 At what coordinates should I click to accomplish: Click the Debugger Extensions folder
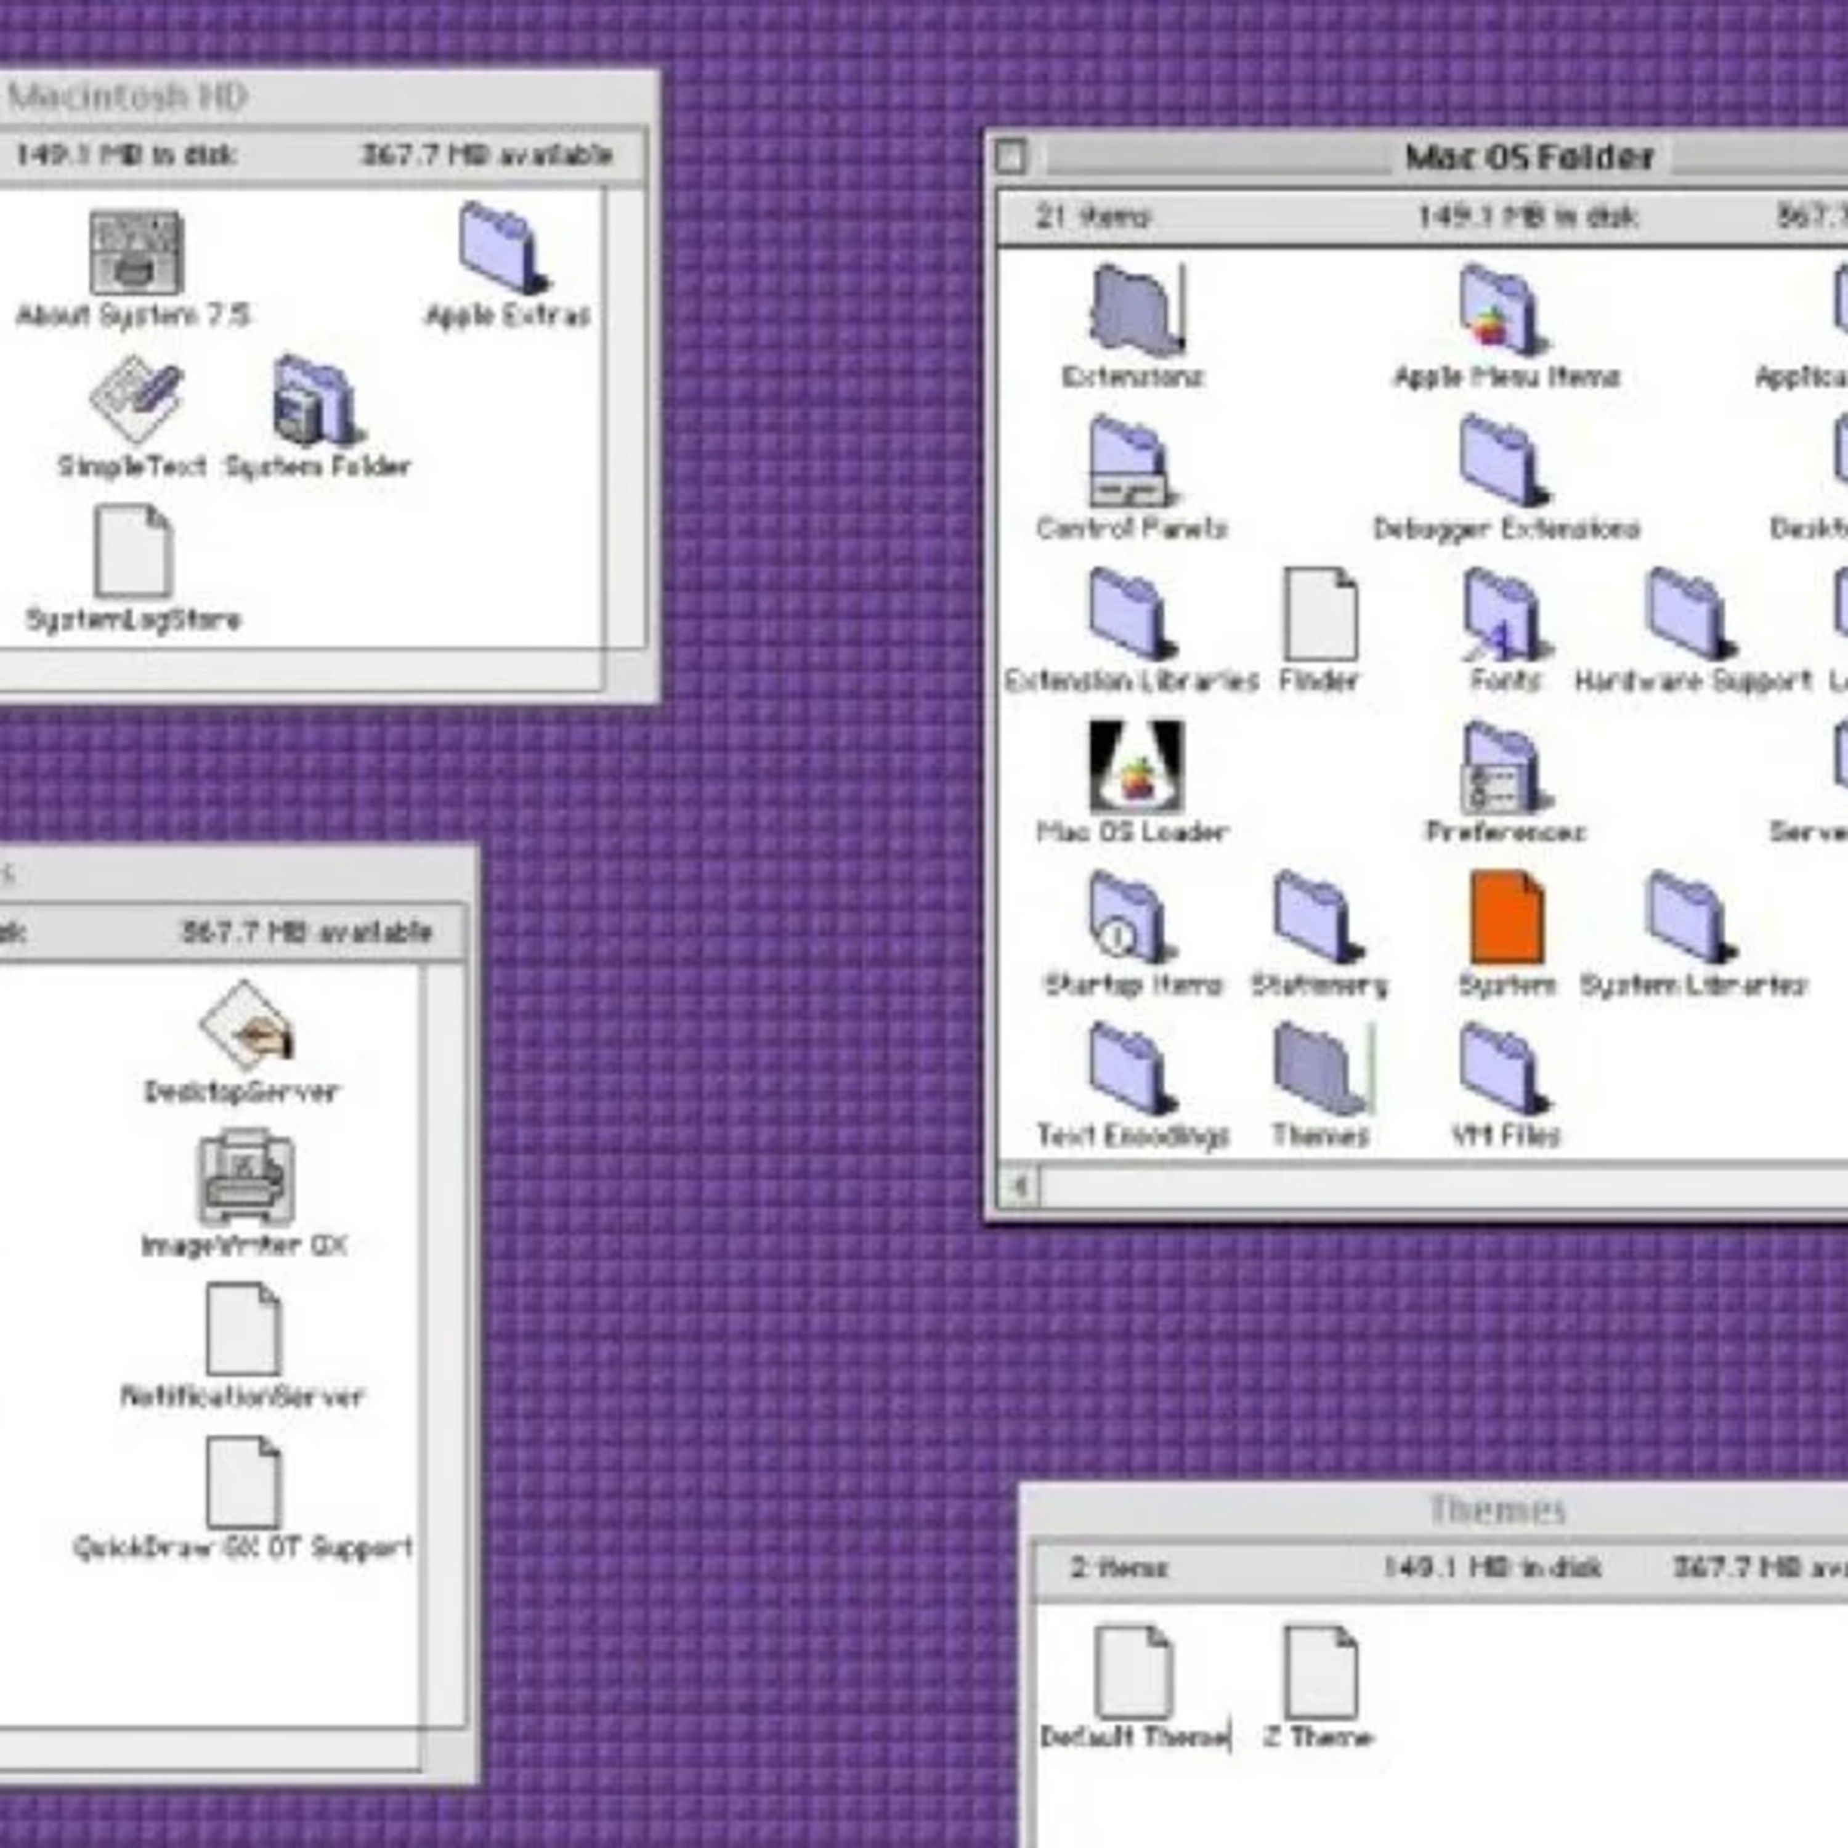1504,461
